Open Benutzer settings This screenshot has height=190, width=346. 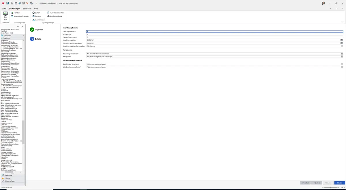click(37, 16)
